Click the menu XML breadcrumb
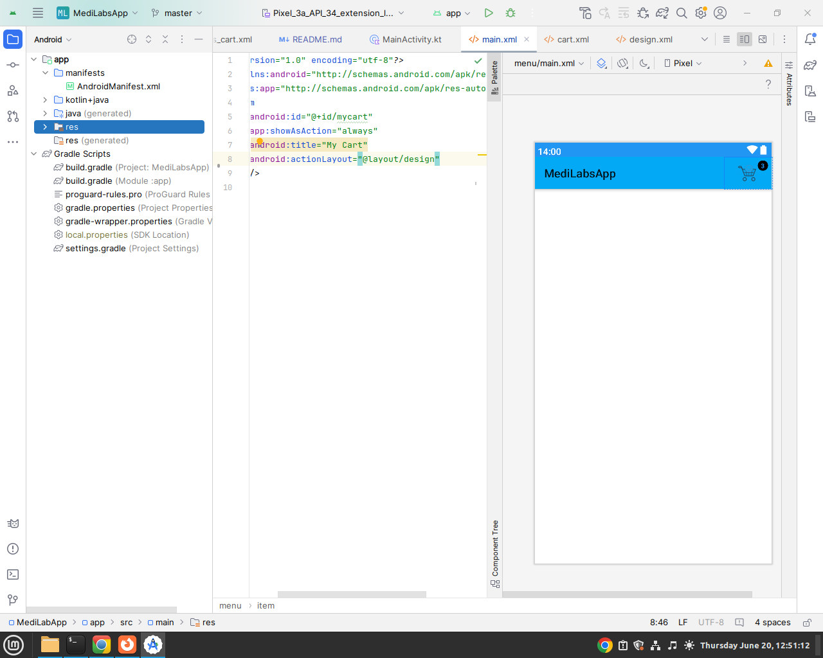 pyautogui.click(x=230, y=605)
